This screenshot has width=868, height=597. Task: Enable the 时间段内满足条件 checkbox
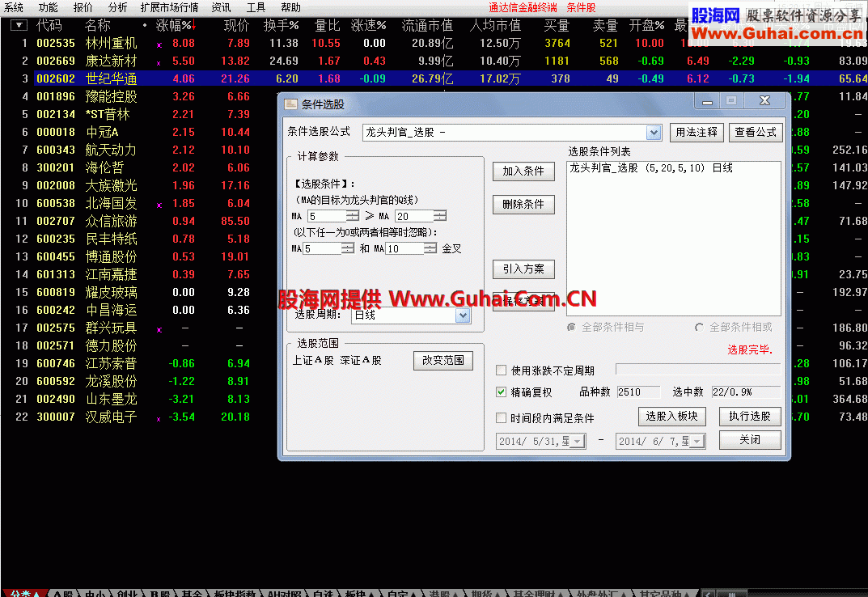click(501, 417)
